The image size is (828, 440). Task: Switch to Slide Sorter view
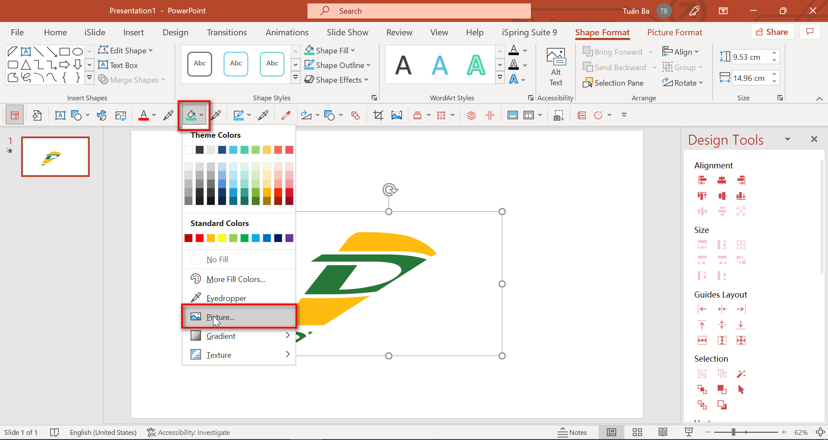(637, 432)
